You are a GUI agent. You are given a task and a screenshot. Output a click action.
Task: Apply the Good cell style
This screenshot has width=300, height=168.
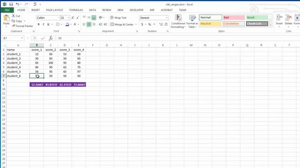[x=257, y=18]
